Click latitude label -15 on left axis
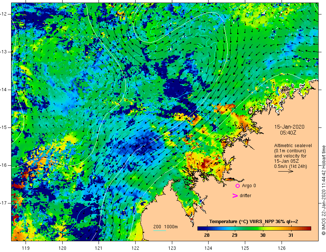326x252 pixels. pyautogui.click(x=4, y=127)
